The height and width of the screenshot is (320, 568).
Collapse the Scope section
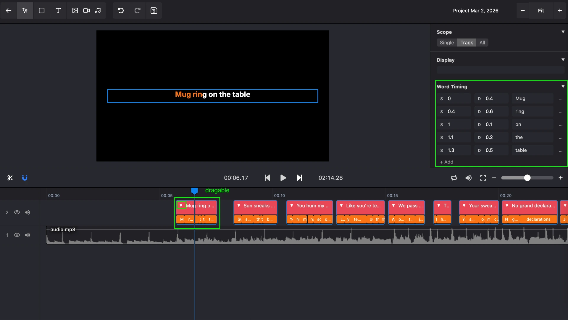(x=563, y=32)
